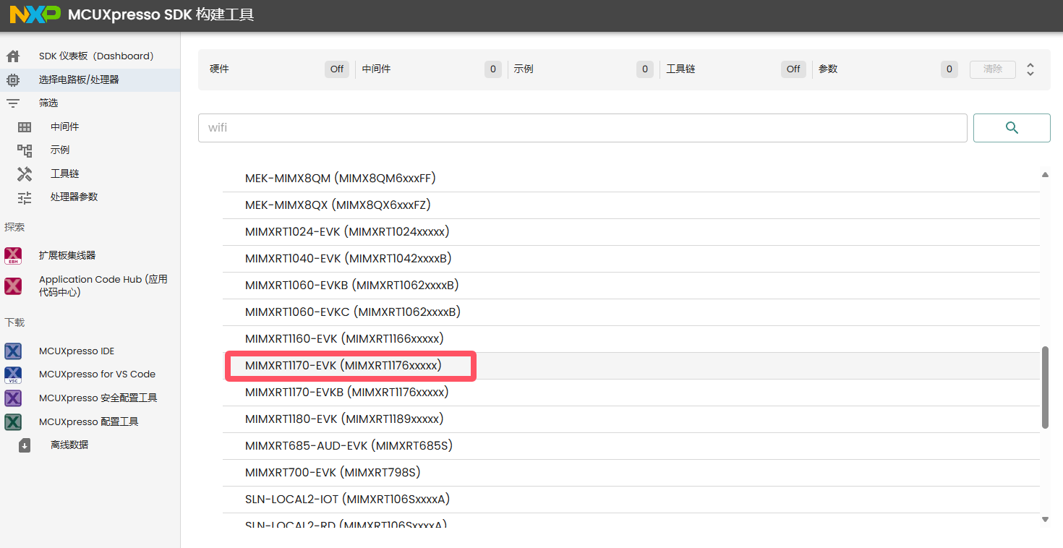The image size is (1063, 548).
Task: Open MCUXpresso 配置工具 link
Action: pyautogui.click(x=88, y=422)
